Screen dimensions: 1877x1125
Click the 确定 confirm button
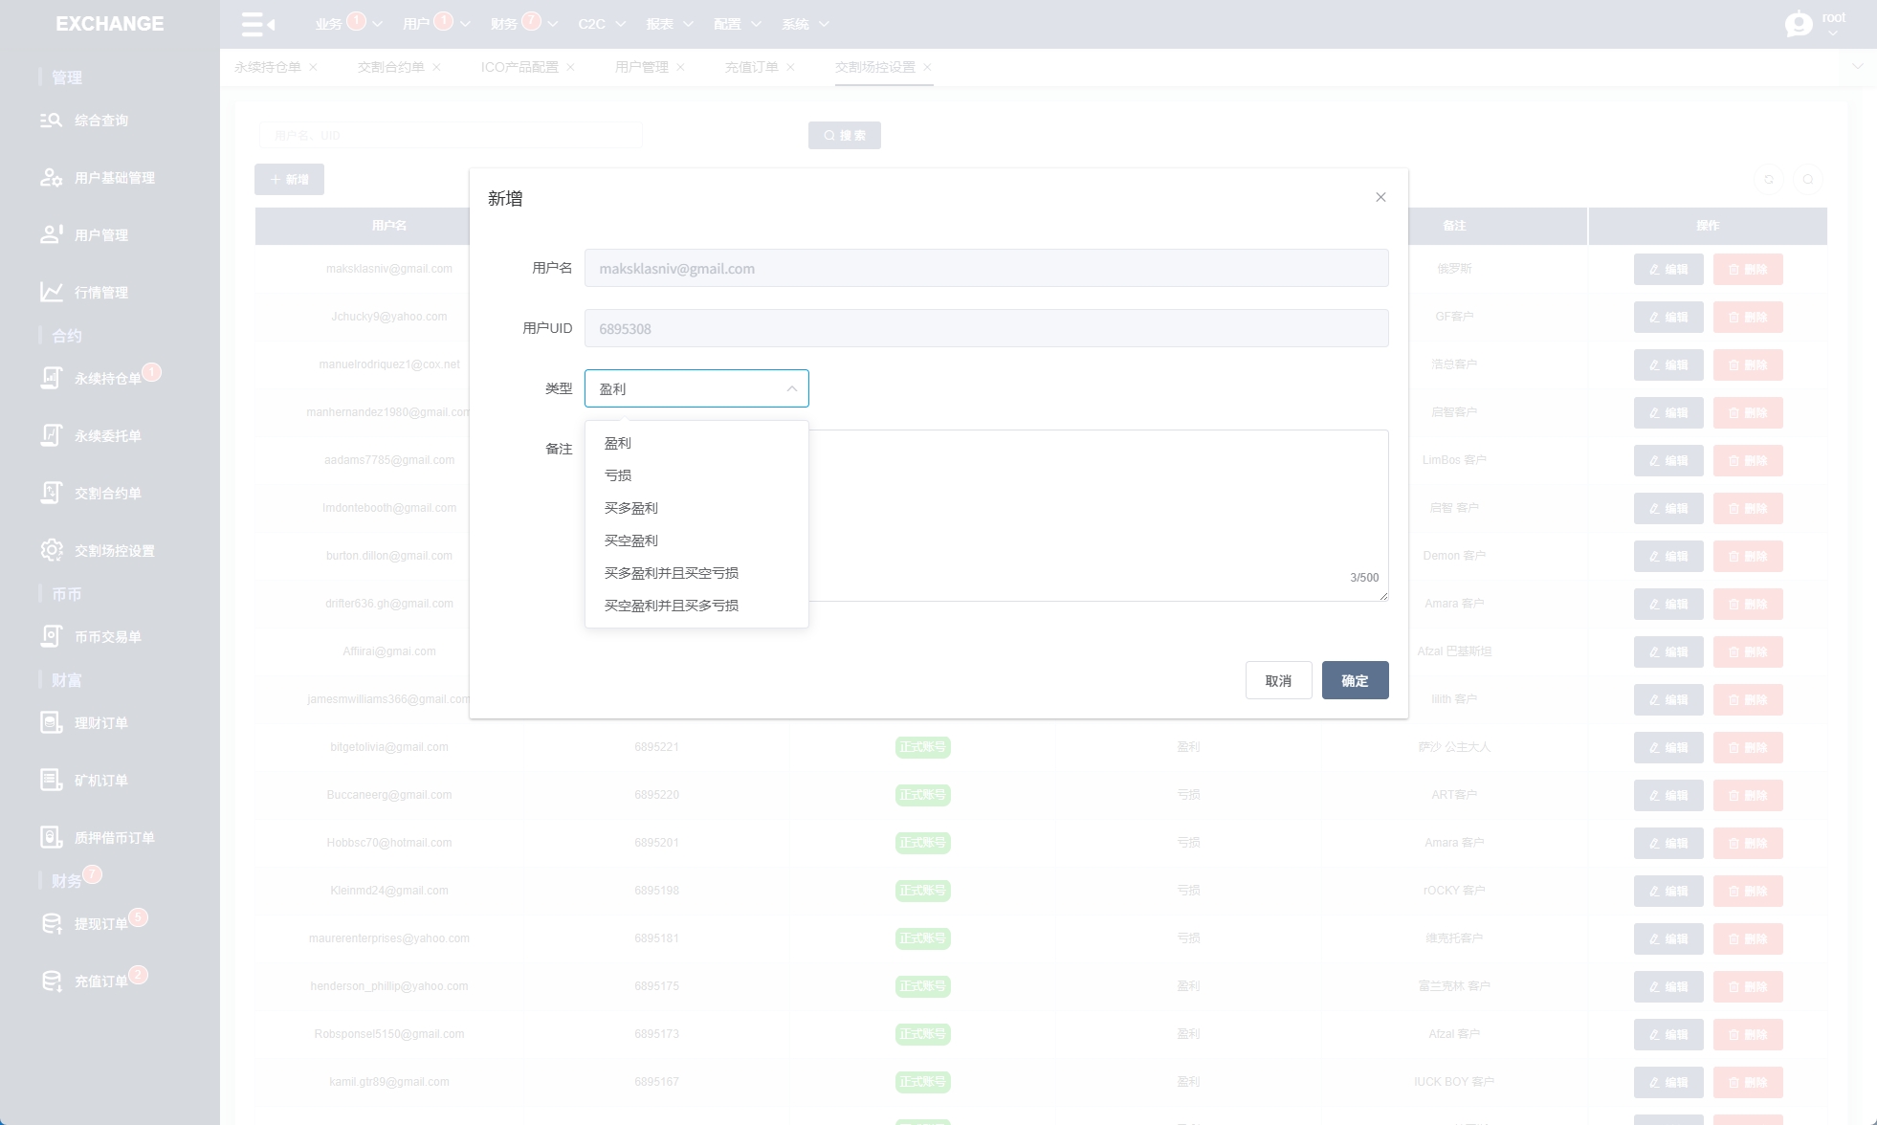coord(1355,680)
